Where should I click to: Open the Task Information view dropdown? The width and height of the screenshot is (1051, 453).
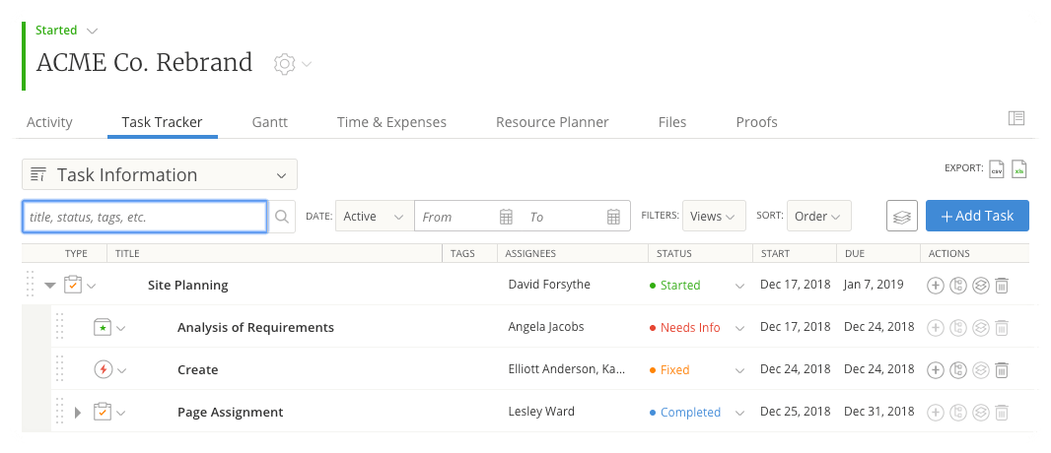(160, 175)
